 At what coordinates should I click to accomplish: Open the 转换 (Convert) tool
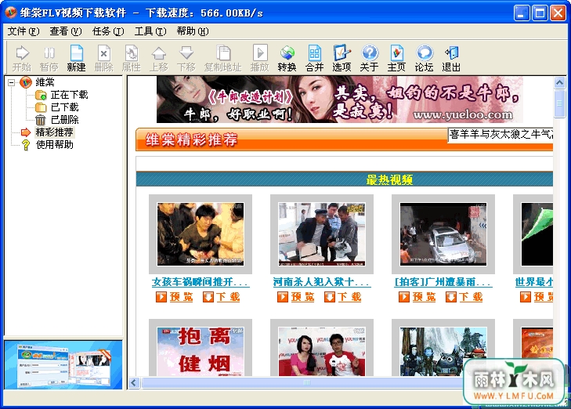point(287,58)
